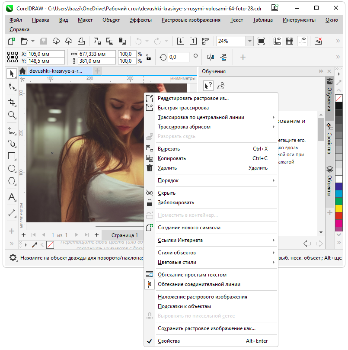Click Создание нового символа
Screen dimensions: 348x350
coord(211,228)
